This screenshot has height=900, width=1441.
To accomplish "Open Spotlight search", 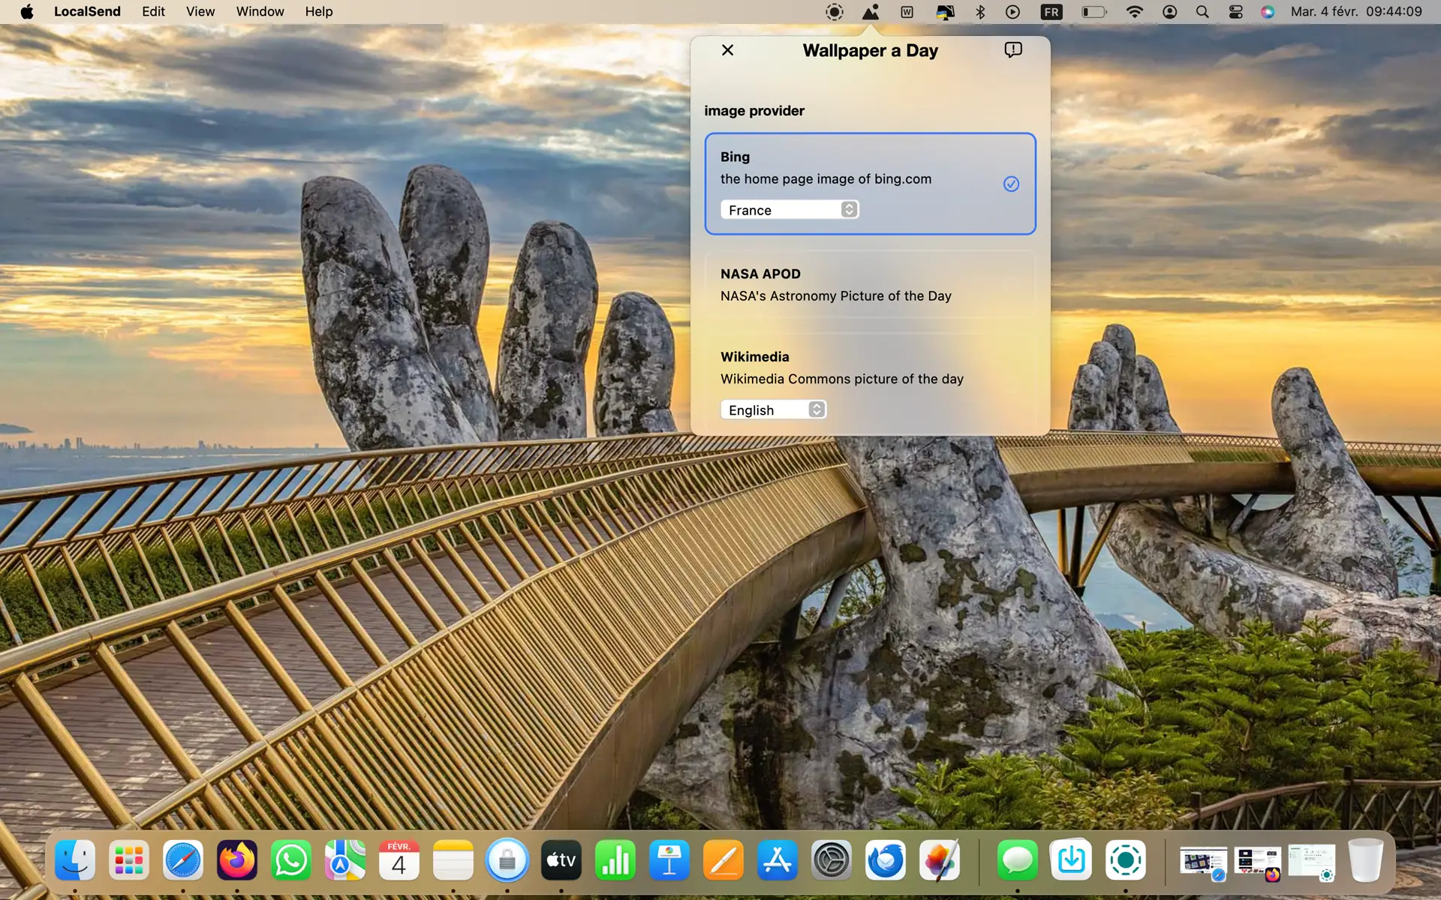I will [x=1202, y=12].
